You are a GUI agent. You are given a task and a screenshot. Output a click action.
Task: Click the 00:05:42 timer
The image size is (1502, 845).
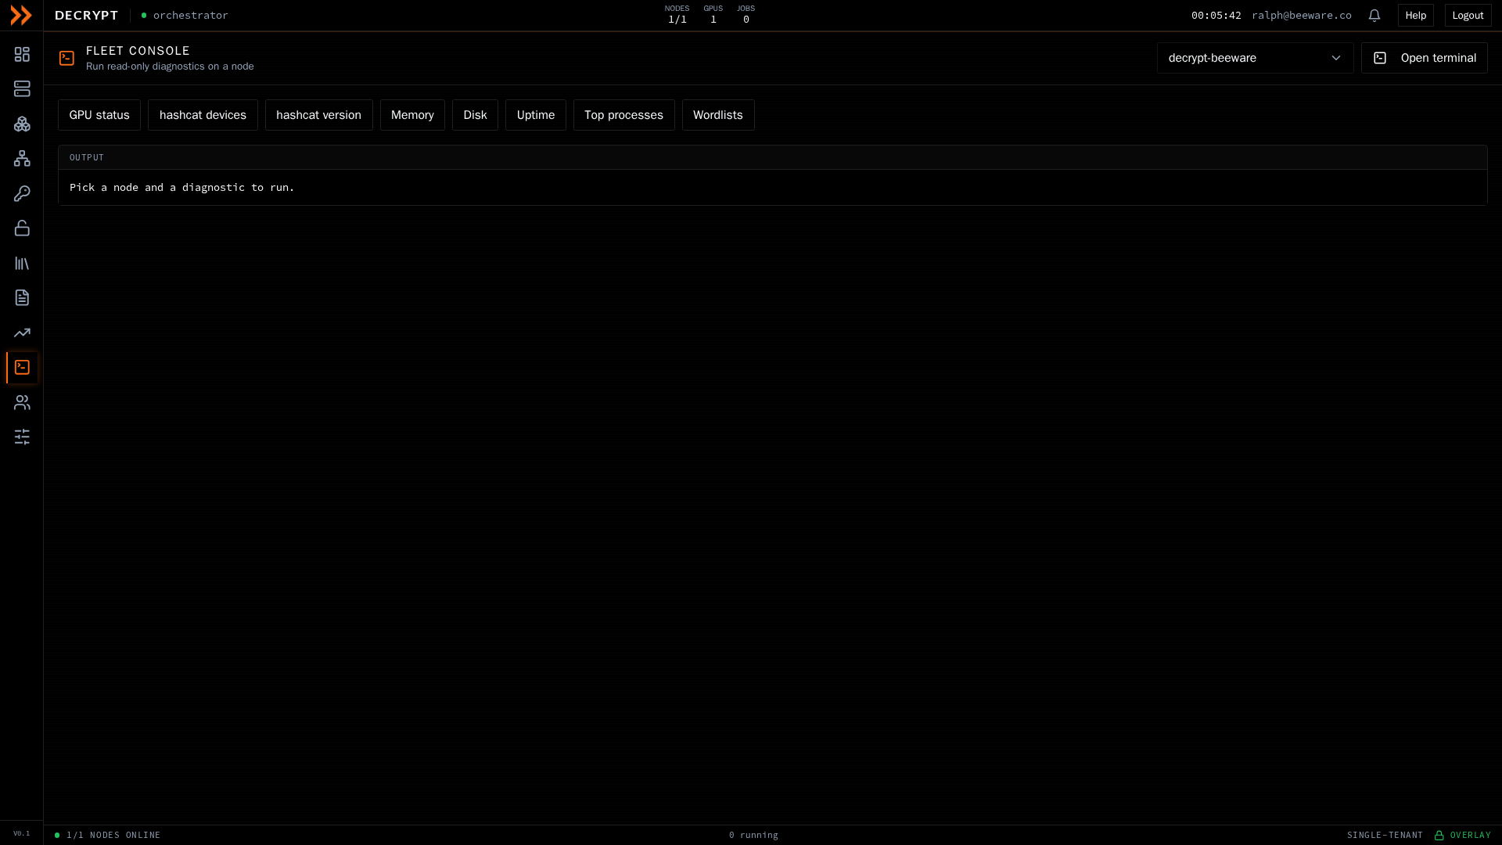pyautogui.click(x=1216, y=15)
